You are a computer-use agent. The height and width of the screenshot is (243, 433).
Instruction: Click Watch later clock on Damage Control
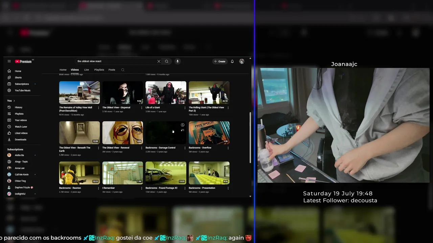(x=183, y=125)
